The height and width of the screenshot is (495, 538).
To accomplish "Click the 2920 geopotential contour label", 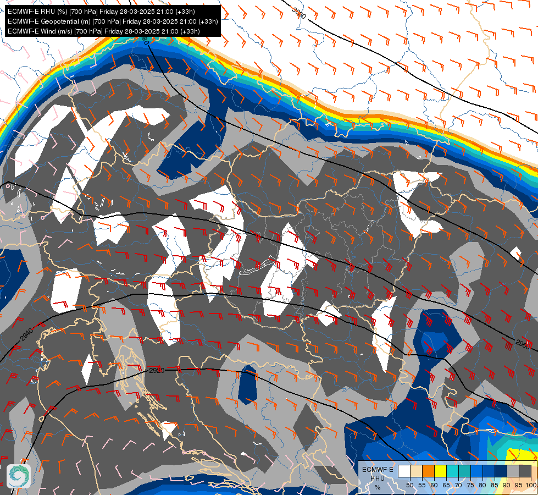I will (157, 370).
